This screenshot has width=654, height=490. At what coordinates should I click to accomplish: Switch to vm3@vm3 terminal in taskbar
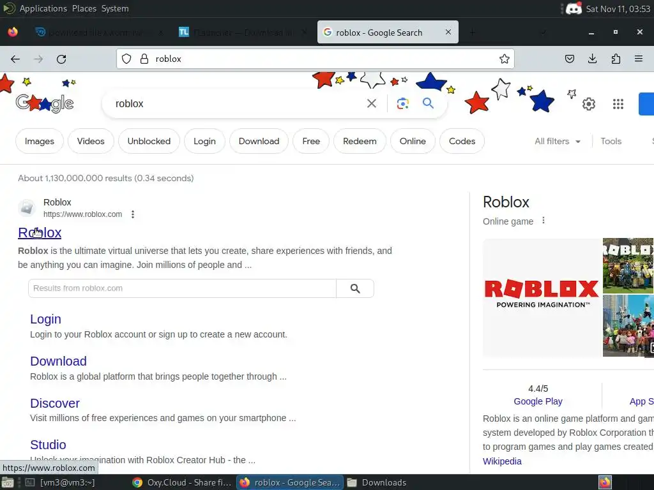(60, 482)
